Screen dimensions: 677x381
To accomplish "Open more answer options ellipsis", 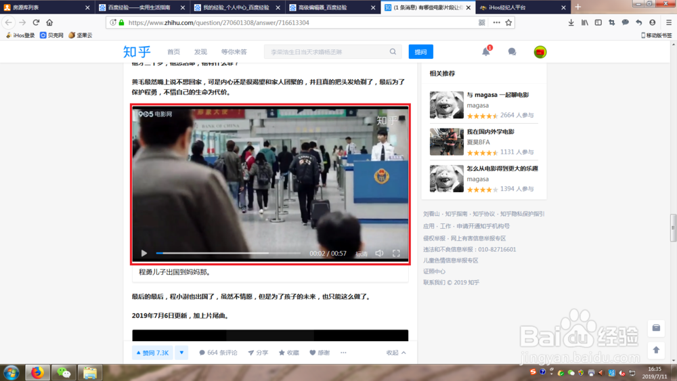I will click(343, 353).
